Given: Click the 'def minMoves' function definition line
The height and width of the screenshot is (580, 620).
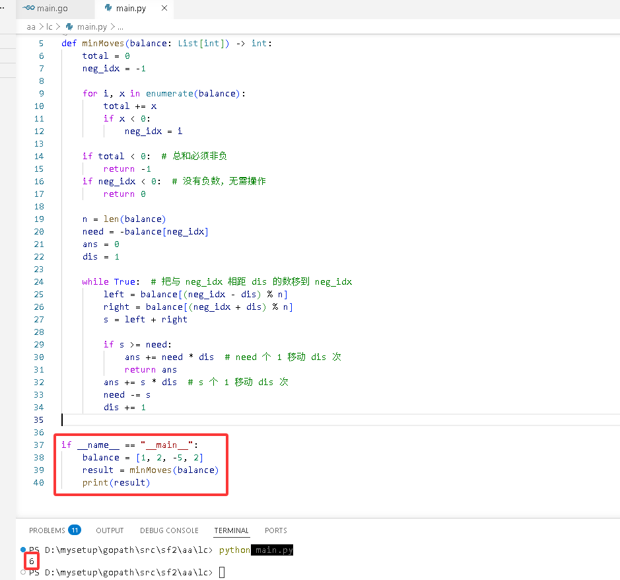Looking at the screenshot, I should [x=167, y=44].
